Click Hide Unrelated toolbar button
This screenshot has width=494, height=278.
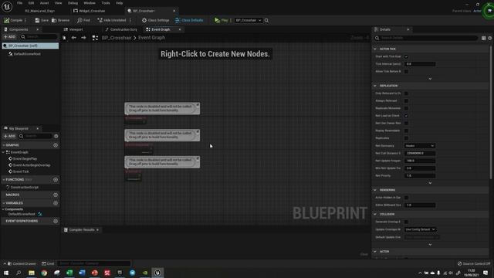(x=111, y=20)
